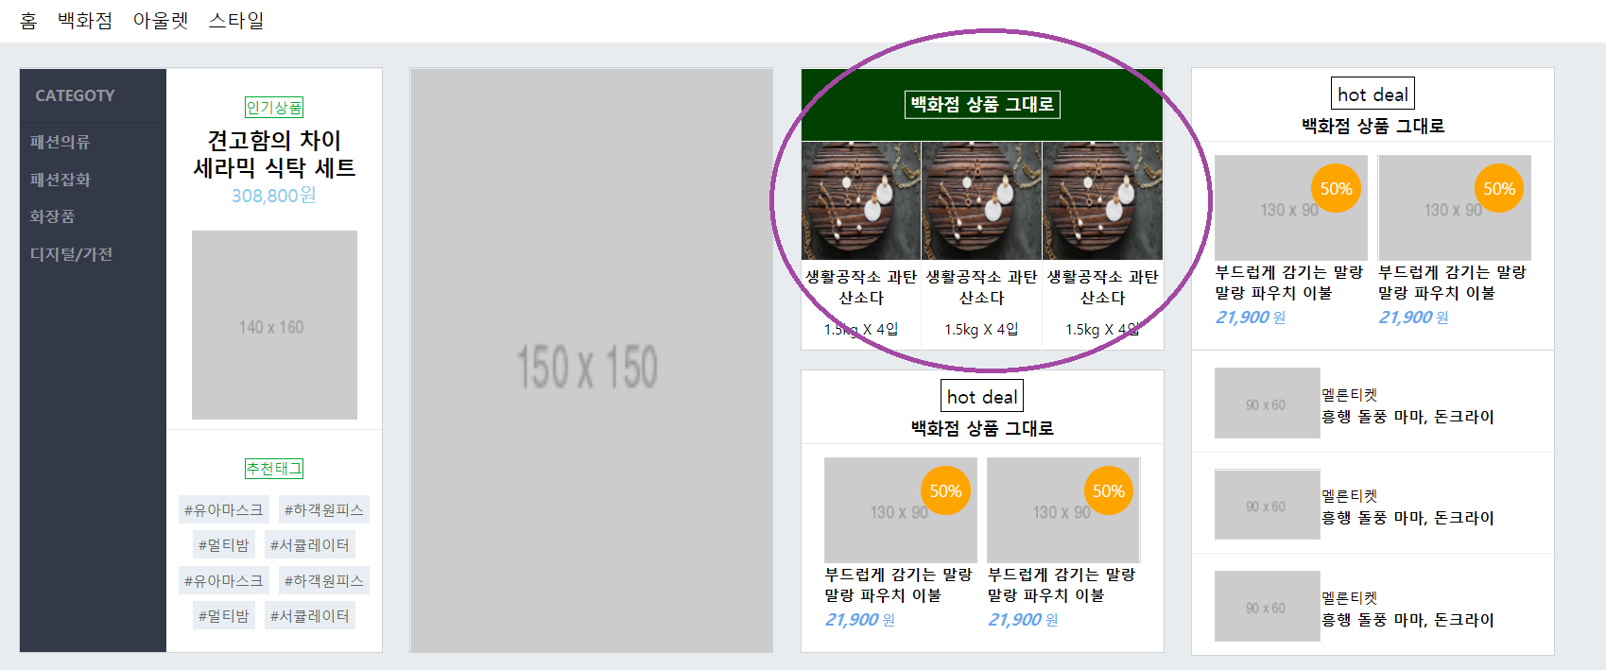The image size is (1606, 670).
Task: Click the #유아마스크 tag in first row
Action: tap(224, 509)
